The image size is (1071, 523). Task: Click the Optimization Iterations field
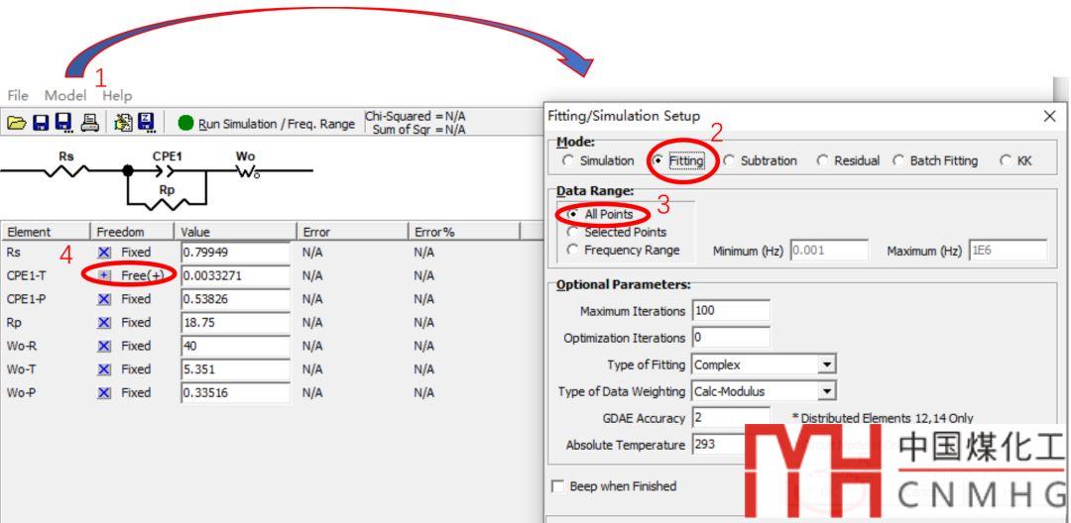coord(731,338)
